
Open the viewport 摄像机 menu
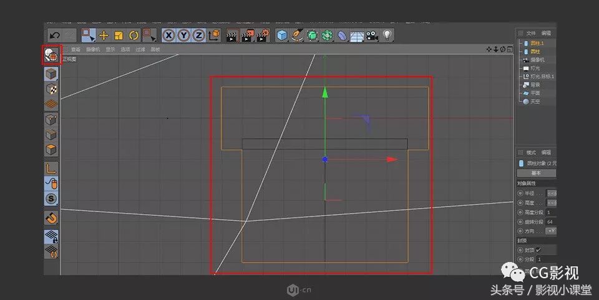[93, 50]
